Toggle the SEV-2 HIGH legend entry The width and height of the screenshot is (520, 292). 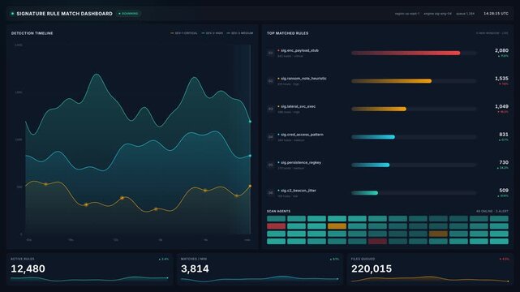click(x=213, y=33)
